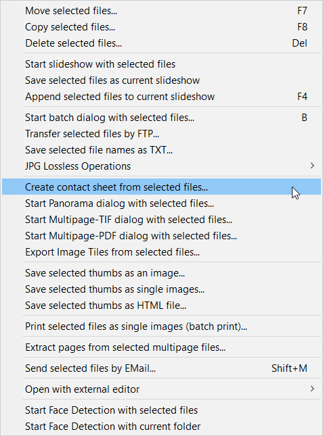Open Multipage-PDF dialog entry

[161, 235]
